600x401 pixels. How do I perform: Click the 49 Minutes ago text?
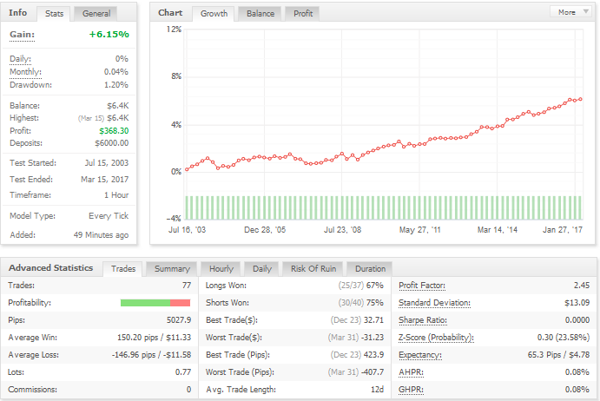point(101,235)
